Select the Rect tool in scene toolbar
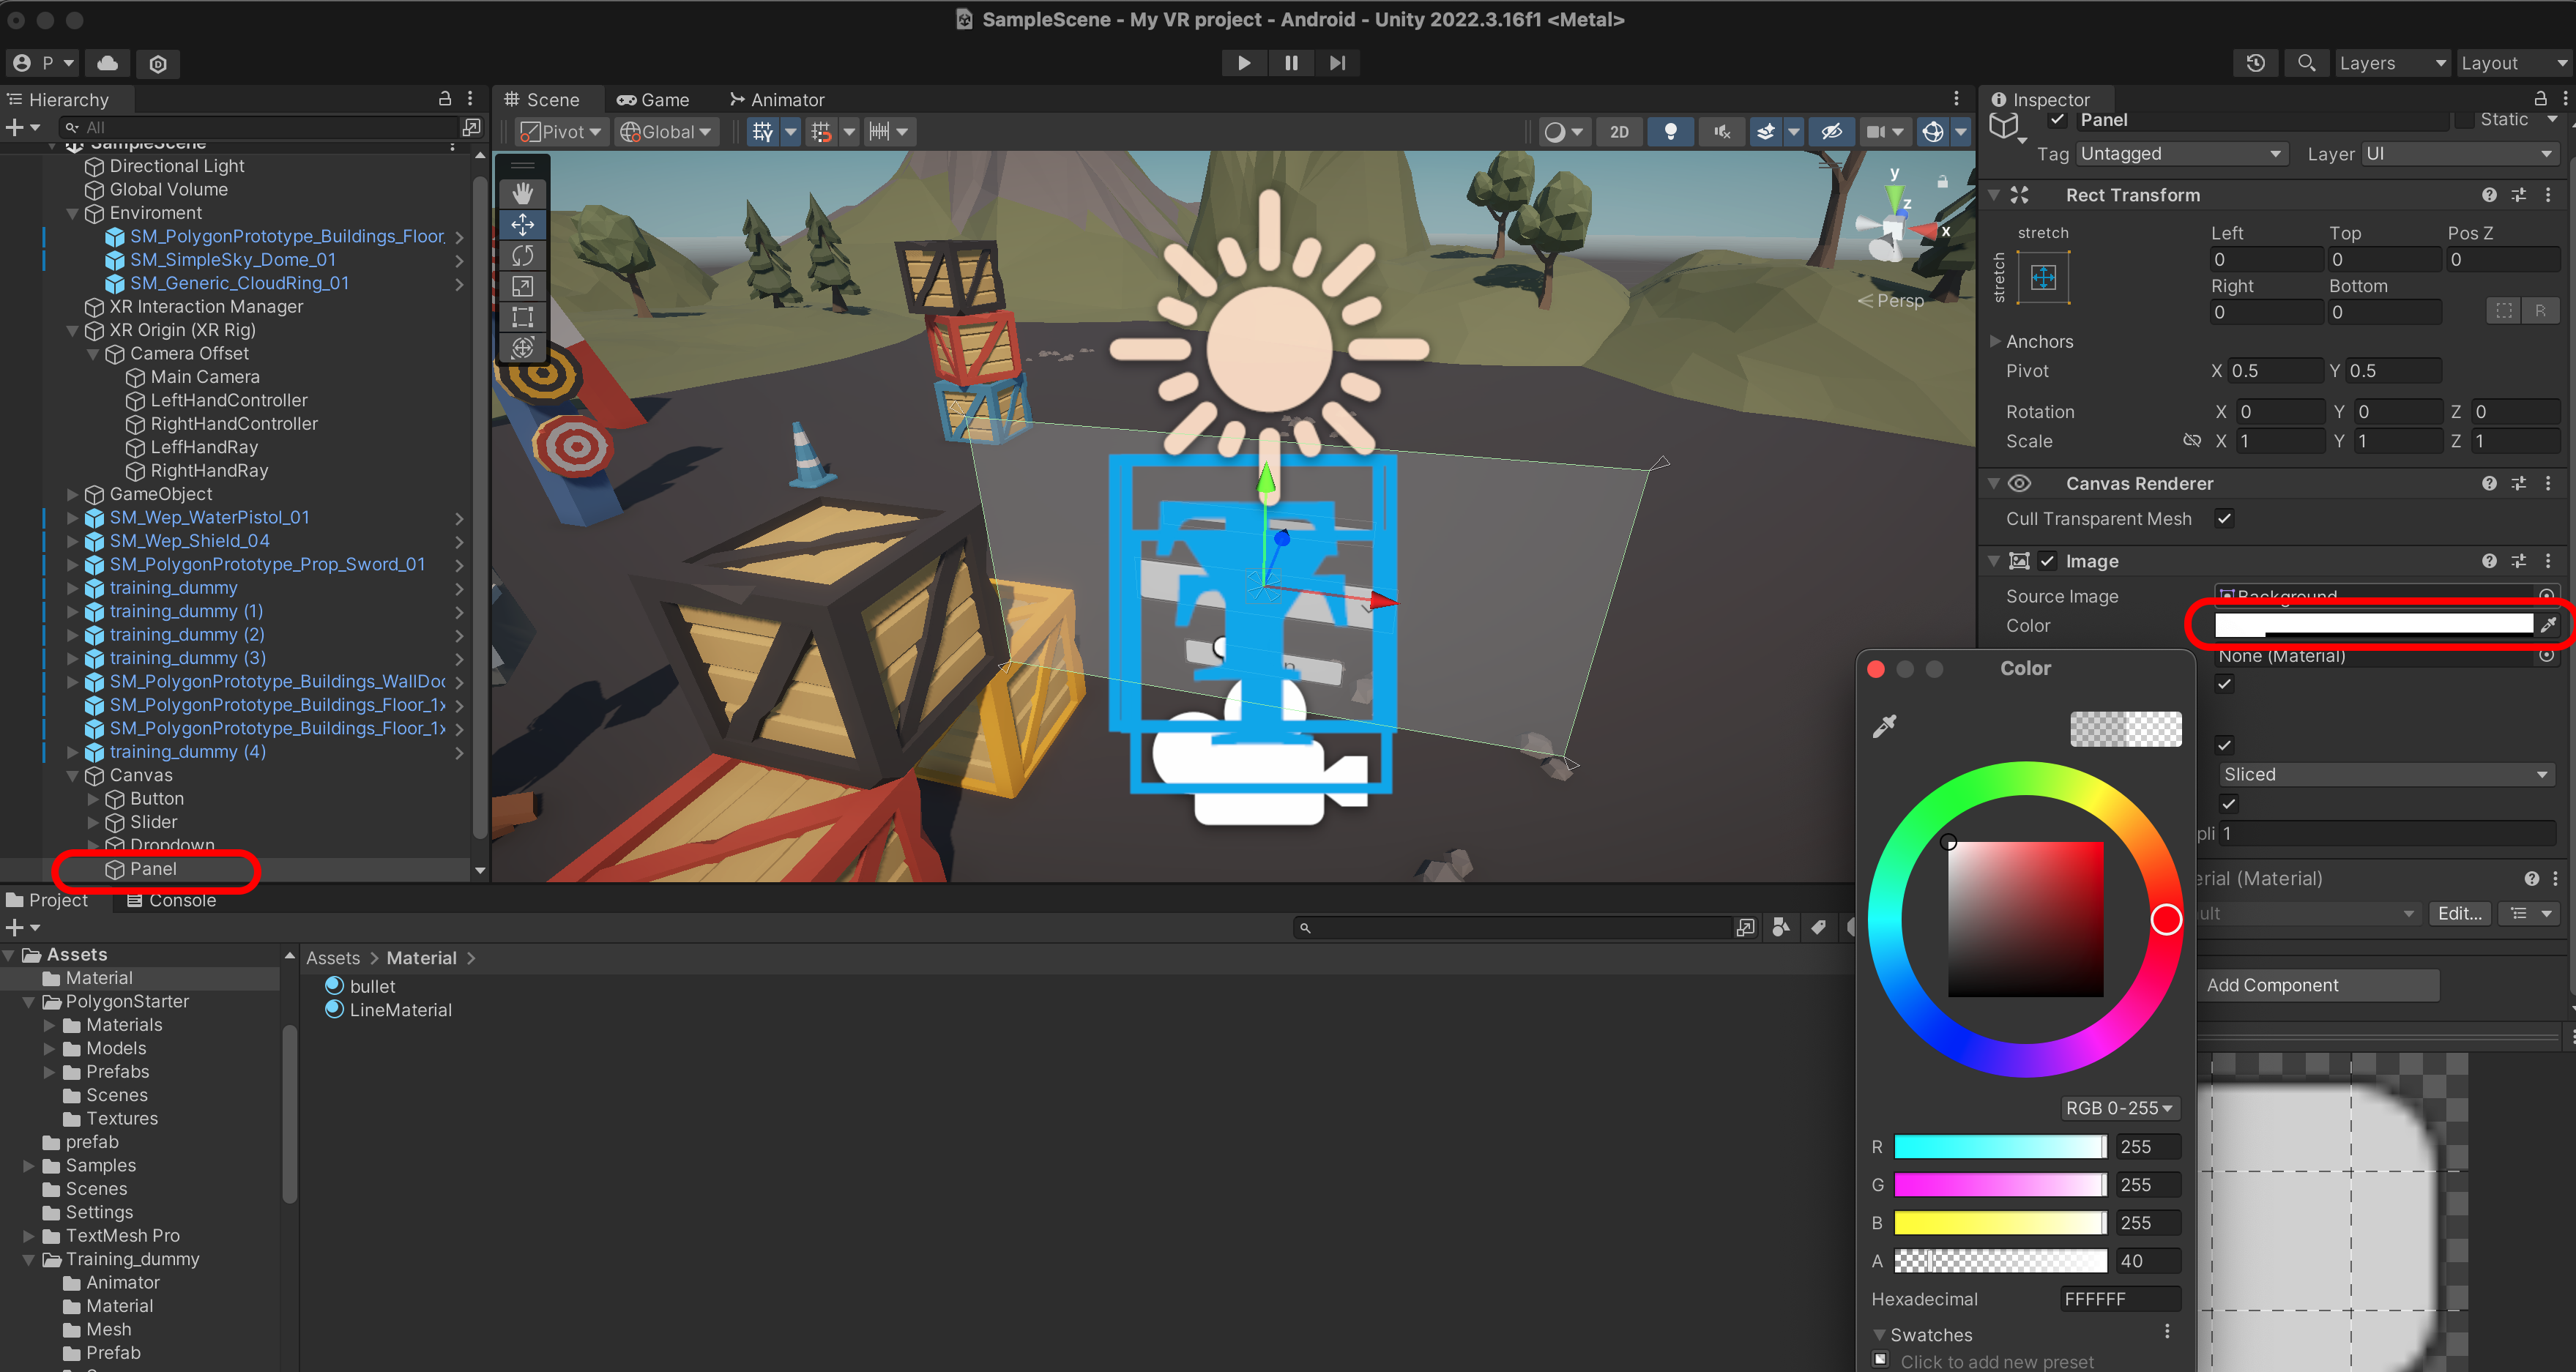2576x1372 pixels. (522, 317)
